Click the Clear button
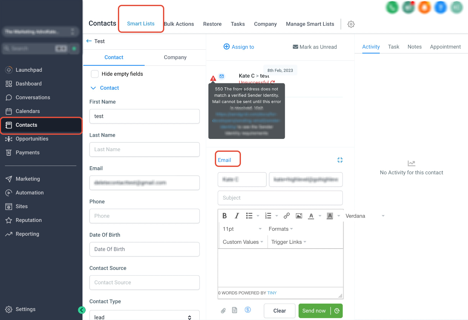Image resolution: width=468 pixels, height=320 pixels. (280, 311)
